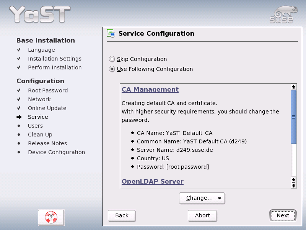Click the bullet beside Users step

click(19, 126)
